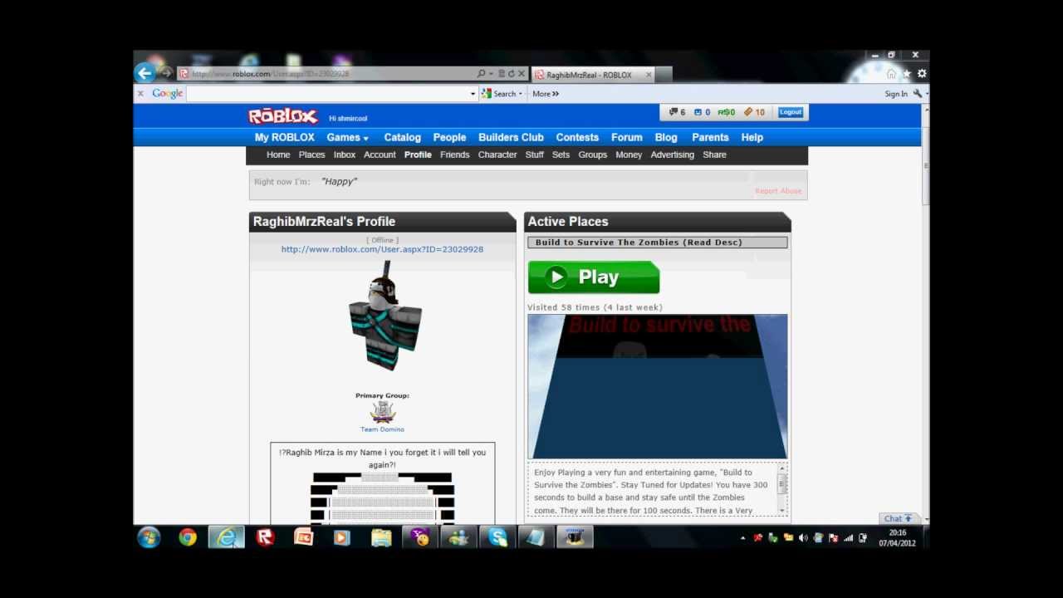1063x598 pixels.
Task: Close the Google toolbar with its X
Action: click(140, 94)
